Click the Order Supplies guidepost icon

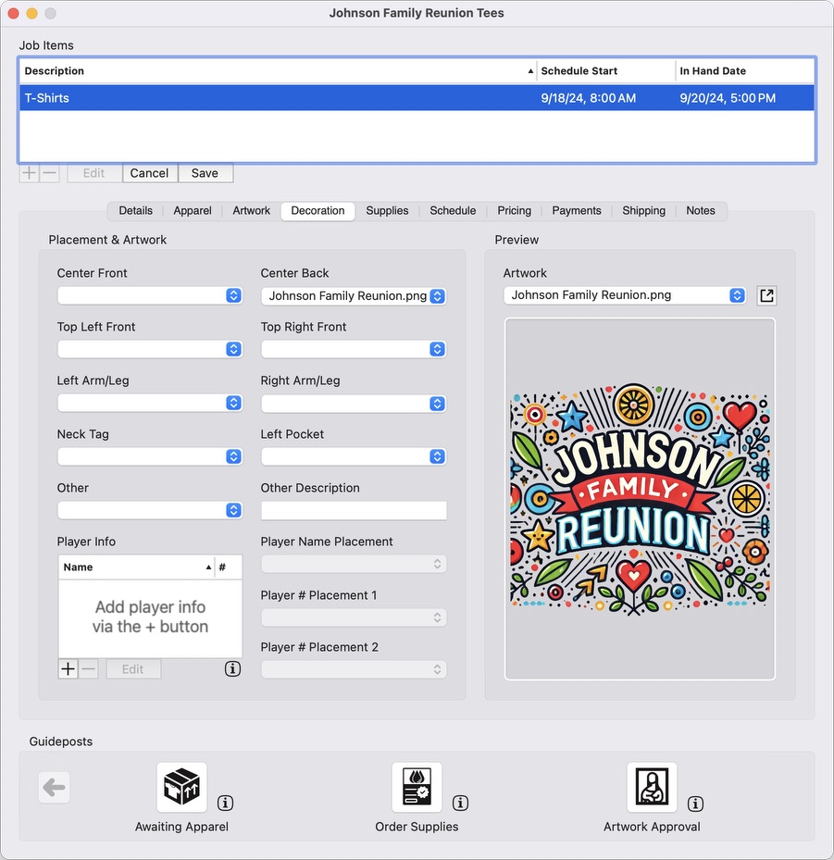tap(417, 788)
